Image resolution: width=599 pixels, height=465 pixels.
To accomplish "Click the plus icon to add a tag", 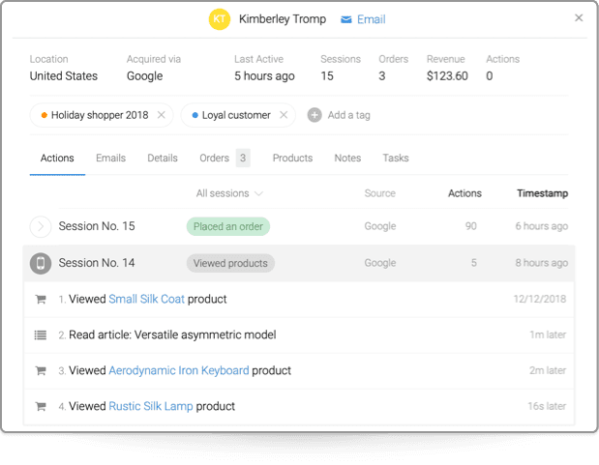I will click(x=314, y=115).
